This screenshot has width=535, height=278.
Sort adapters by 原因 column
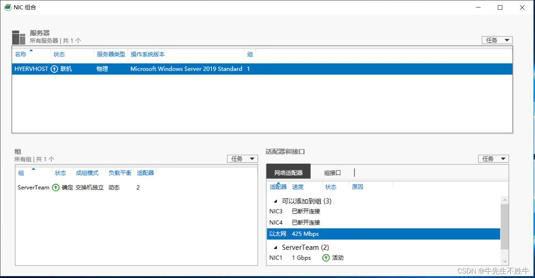tap(357, 187)
